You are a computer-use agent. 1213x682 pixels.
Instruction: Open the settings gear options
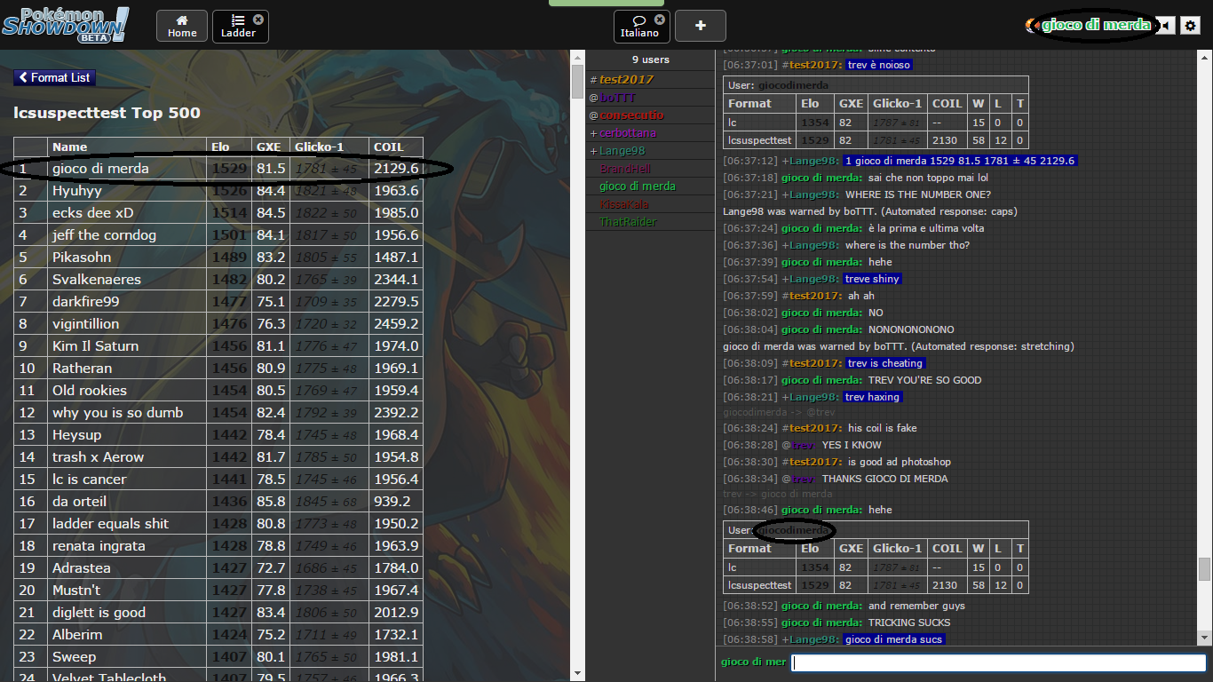(1191, 26)
